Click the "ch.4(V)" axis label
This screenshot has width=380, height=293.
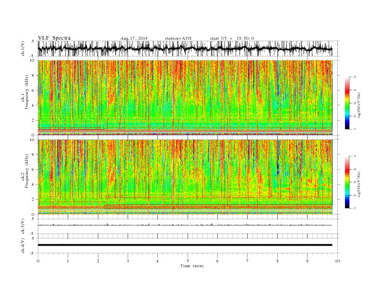23,246
